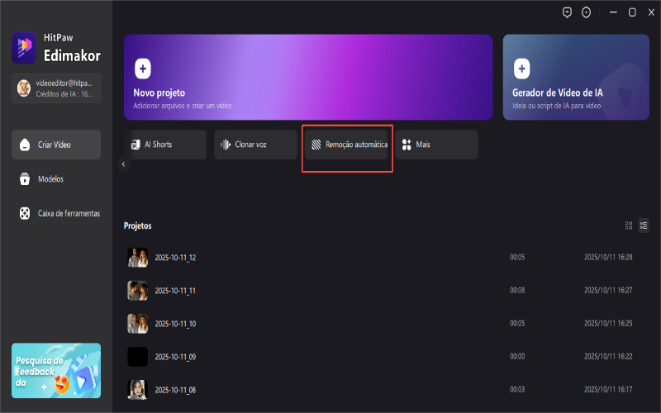
Task: Select project name 2025-10-11_09
Action: [x=175, y=357]
